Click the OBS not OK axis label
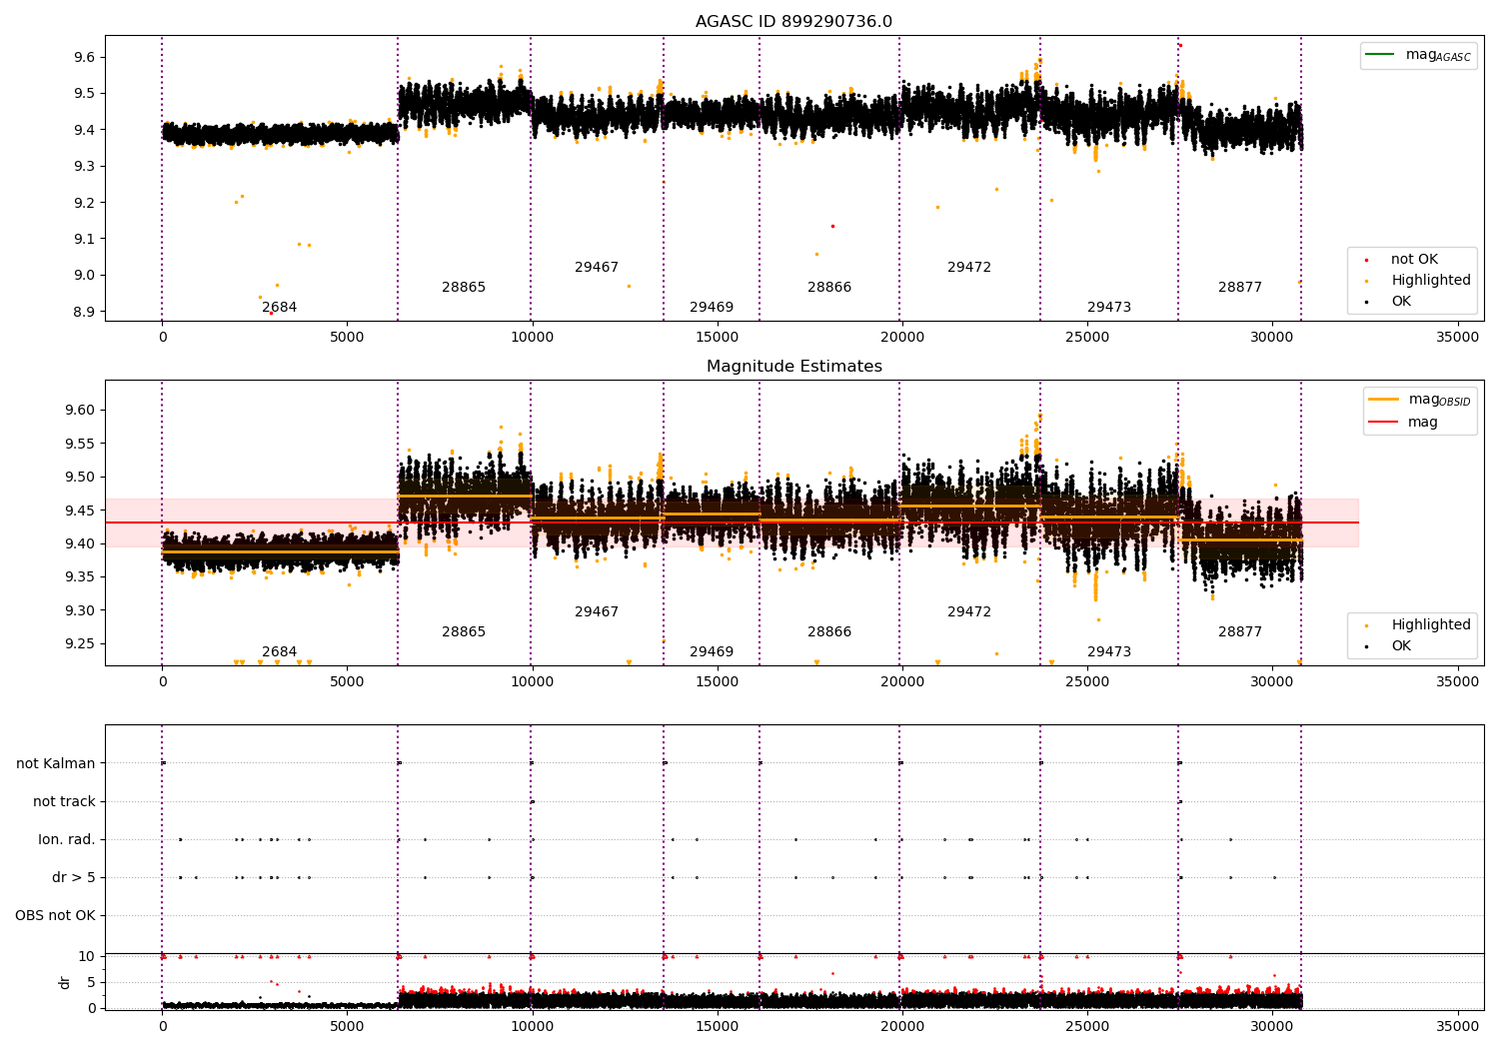 55,916
